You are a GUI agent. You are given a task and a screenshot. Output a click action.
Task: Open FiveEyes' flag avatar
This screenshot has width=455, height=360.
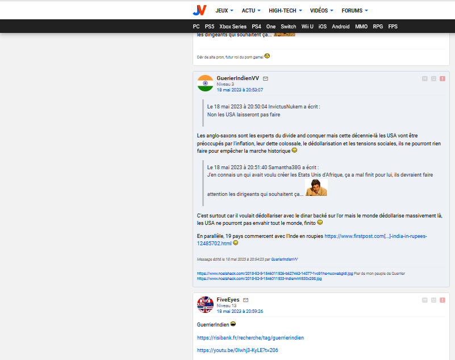(x=205, y=304)
